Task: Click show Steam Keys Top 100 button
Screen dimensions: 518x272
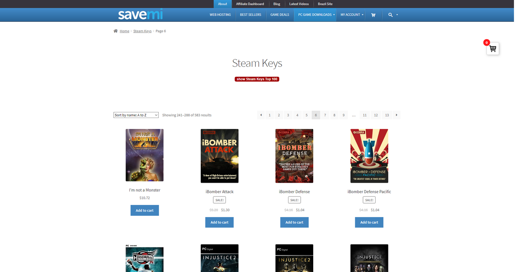Action: point(257,79)
